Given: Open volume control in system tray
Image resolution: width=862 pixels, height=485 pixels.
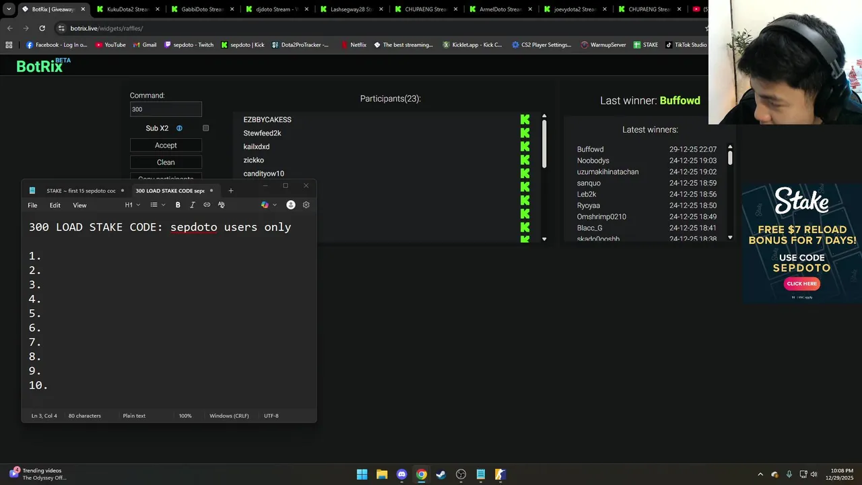Looking at the screenshot, I should [x=814, y=474].
